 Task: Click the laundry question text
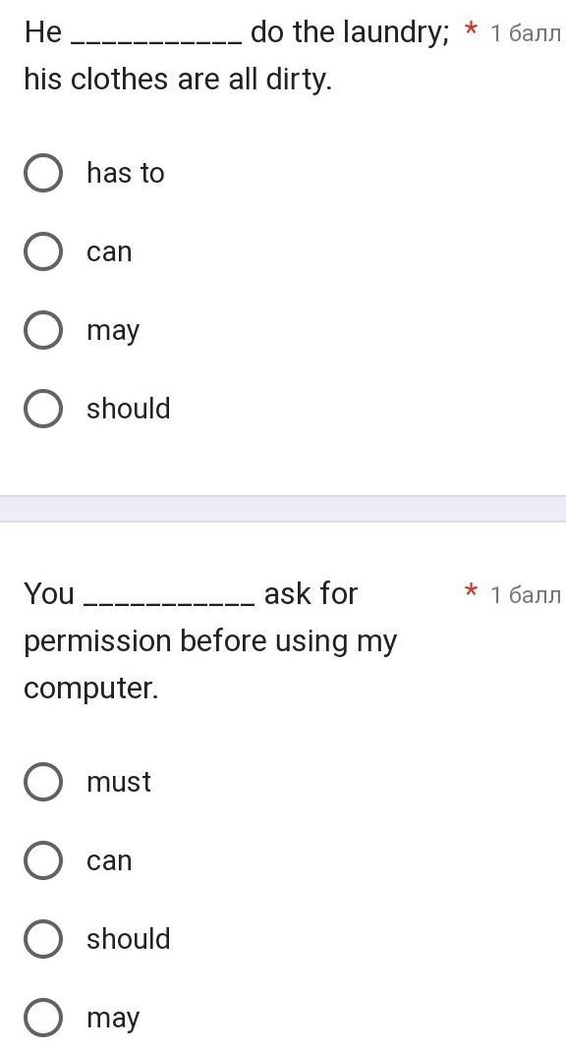click(237, 56)
